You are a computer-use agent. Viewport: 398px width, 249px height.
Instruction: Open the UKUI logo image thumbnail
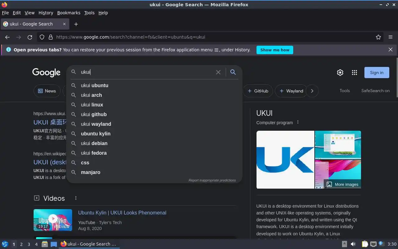[x=285, y=160]
